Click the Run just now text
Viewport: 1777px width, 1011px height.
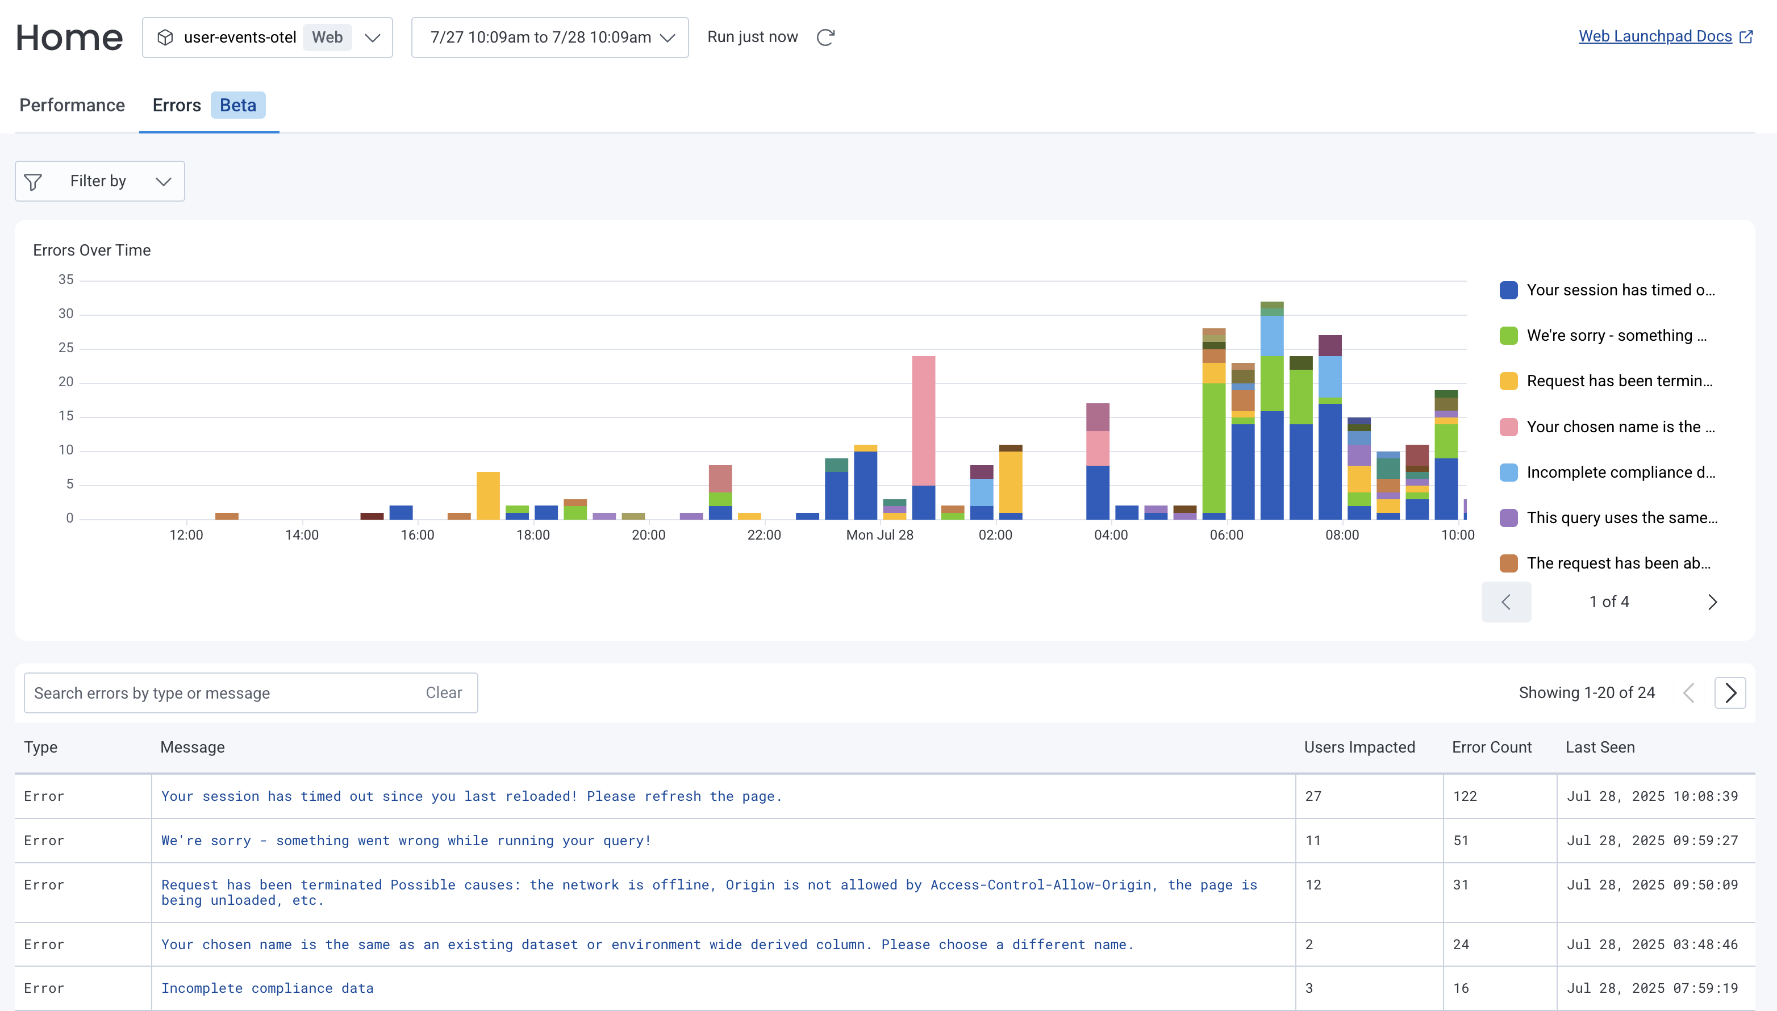752,37
